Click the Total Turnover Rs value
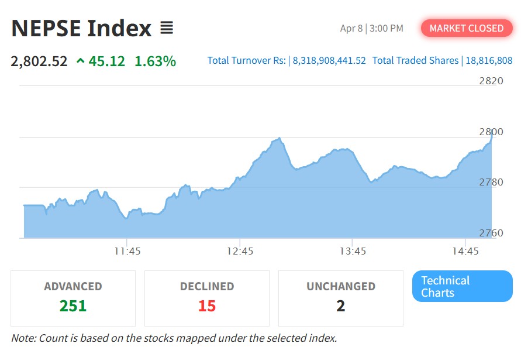The width and height of the screenshot is (521, 364). [x=329, y=61]
